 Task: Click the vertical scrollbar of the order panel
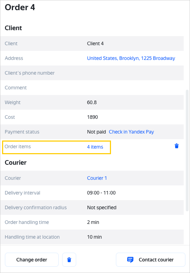click(187, 151)
